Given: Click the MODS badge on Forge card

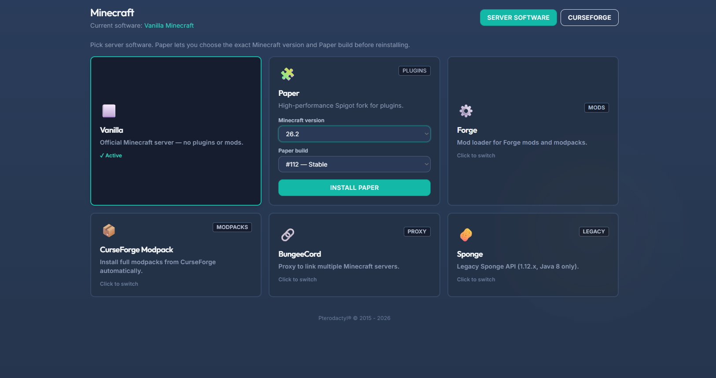Looking at the screenshot, I should click(x=597, y=108).
